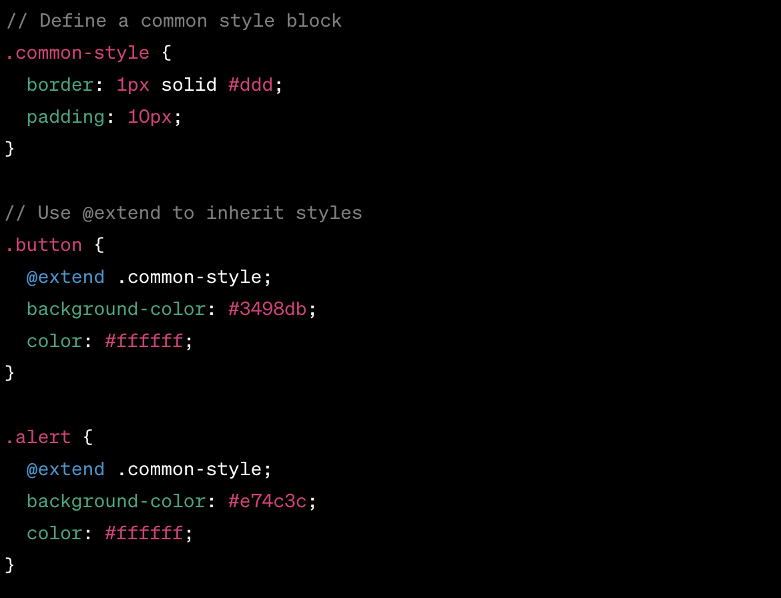Viewport: 781px width, 598px height.
Task: Click "@extend" inside the .alert block
Action: coord(65,469)
